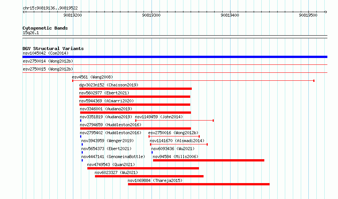Select the nsv3346001 (Audano2019) label
This screenshot has height=199, width=338.
point(106,109)
